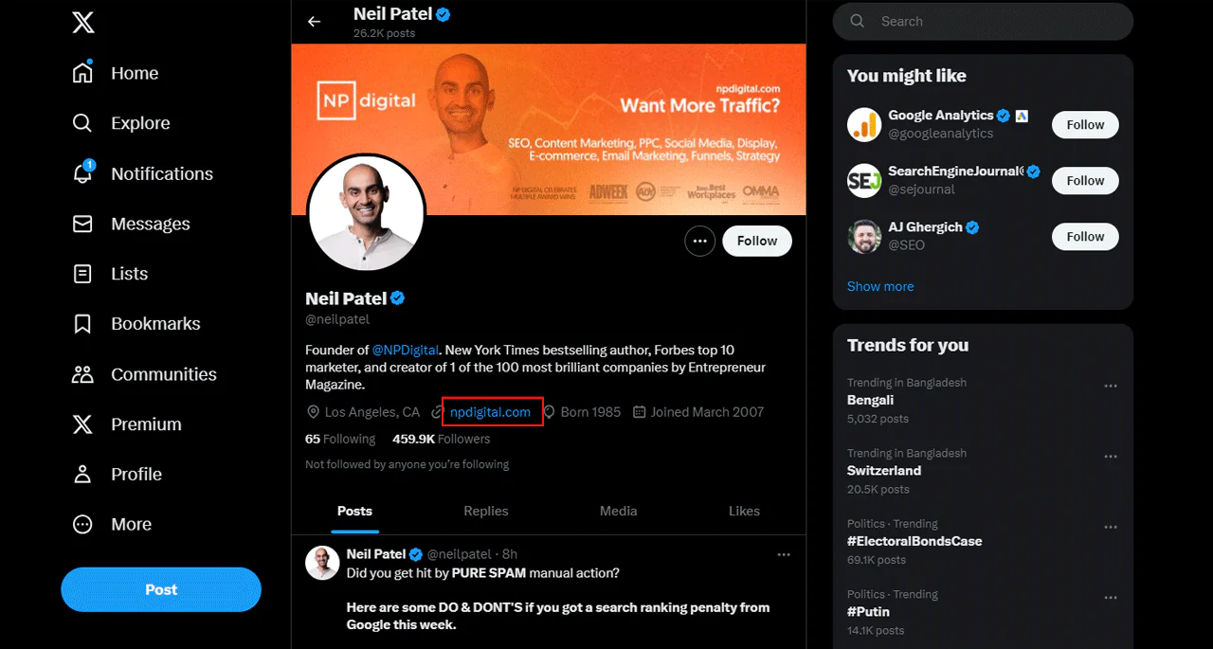This screenshot has width=1213, height=649.
Task: Open the Home feed from the sidebar
Action: (x=135, y=72)
